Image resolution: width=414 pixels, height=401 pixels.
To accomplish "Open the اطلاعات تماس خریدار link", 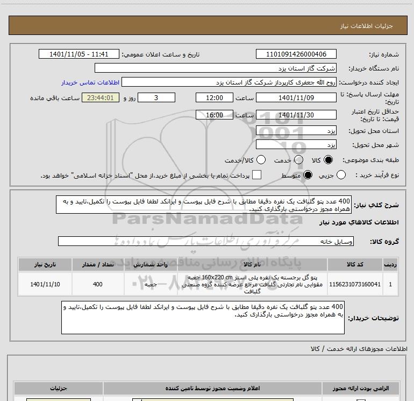I will coord(90,82).
